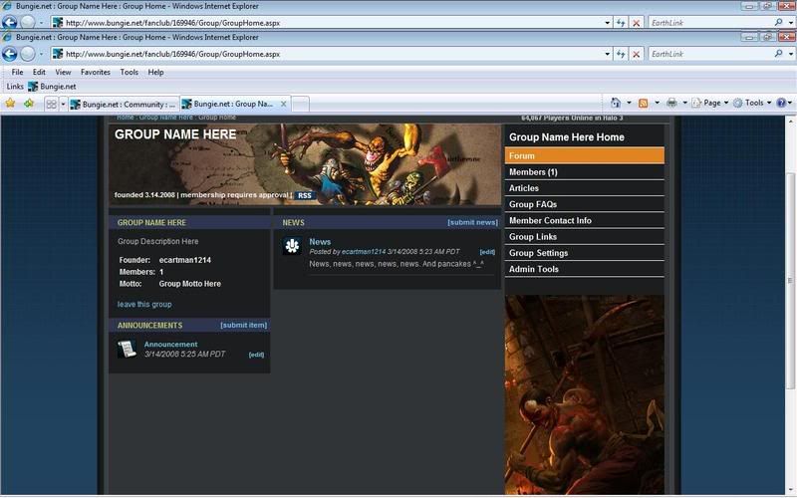This screenshot has width=797, height=498.
Task: Expand the Tools dropdown in command bar
Action: pyautogui.click(x=755, y=103)
